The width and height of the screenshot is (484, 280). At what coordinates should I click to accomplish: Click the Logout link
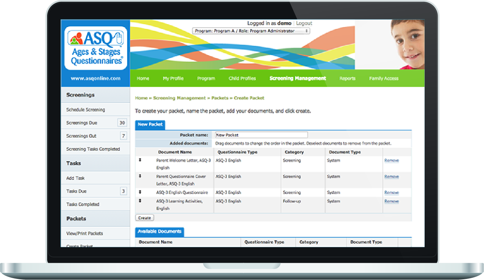(304, 23)
